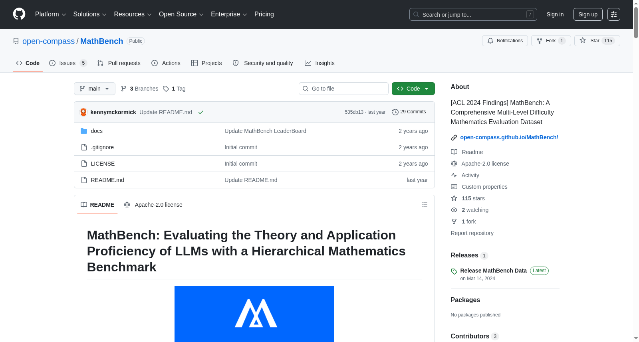
Task: Open kennymckormick's profile link
Action: click(x=113, y=112)
